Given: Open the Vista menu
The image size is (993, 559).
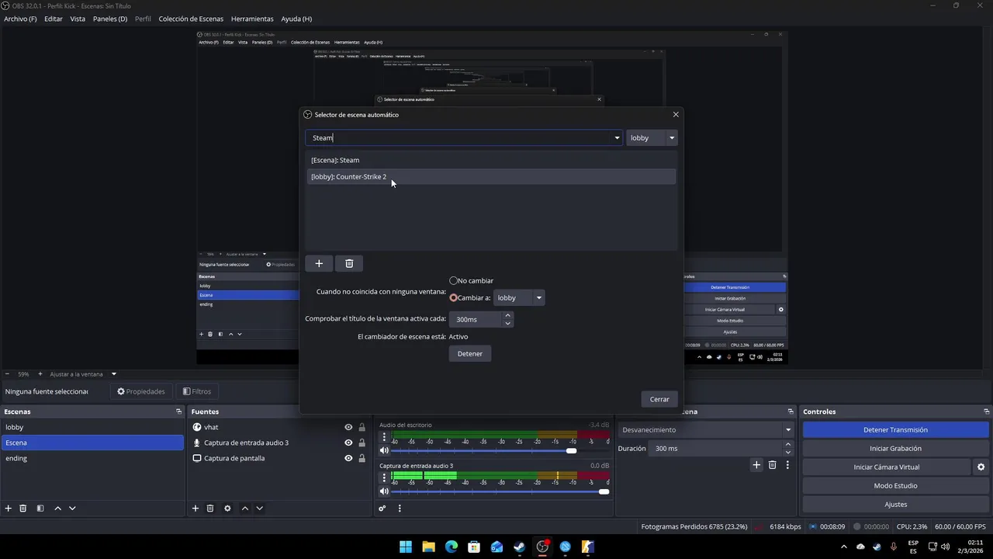Looking at the screenshot, I should [78, 19].
